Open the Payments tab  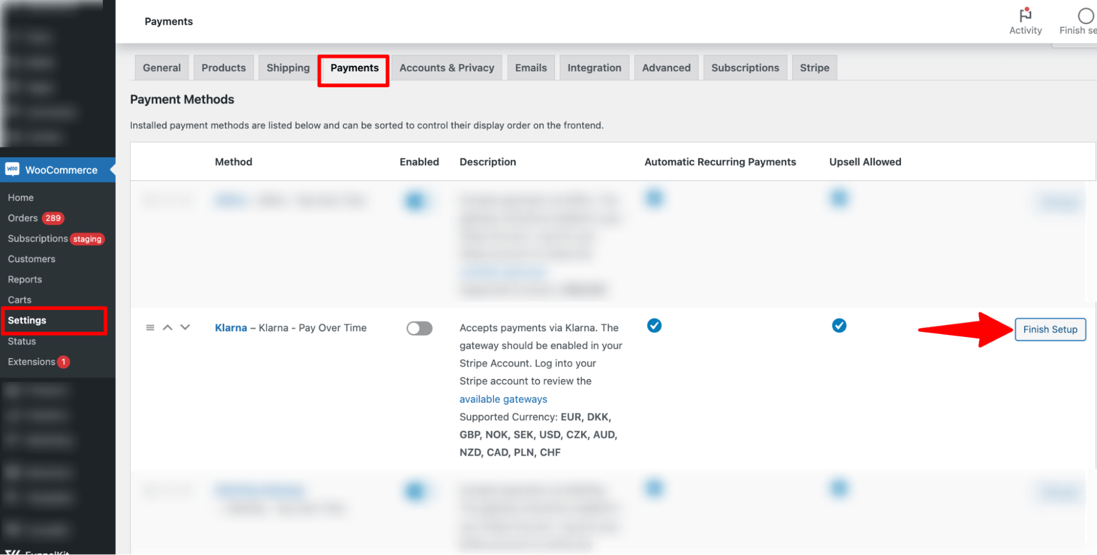[354, 68]
